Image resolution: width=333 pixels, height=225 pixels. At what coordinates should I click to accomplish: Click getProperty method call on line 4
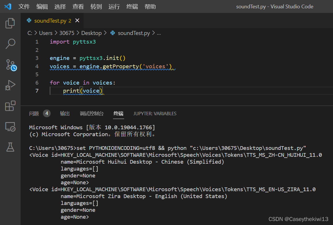tap(121, 66)
